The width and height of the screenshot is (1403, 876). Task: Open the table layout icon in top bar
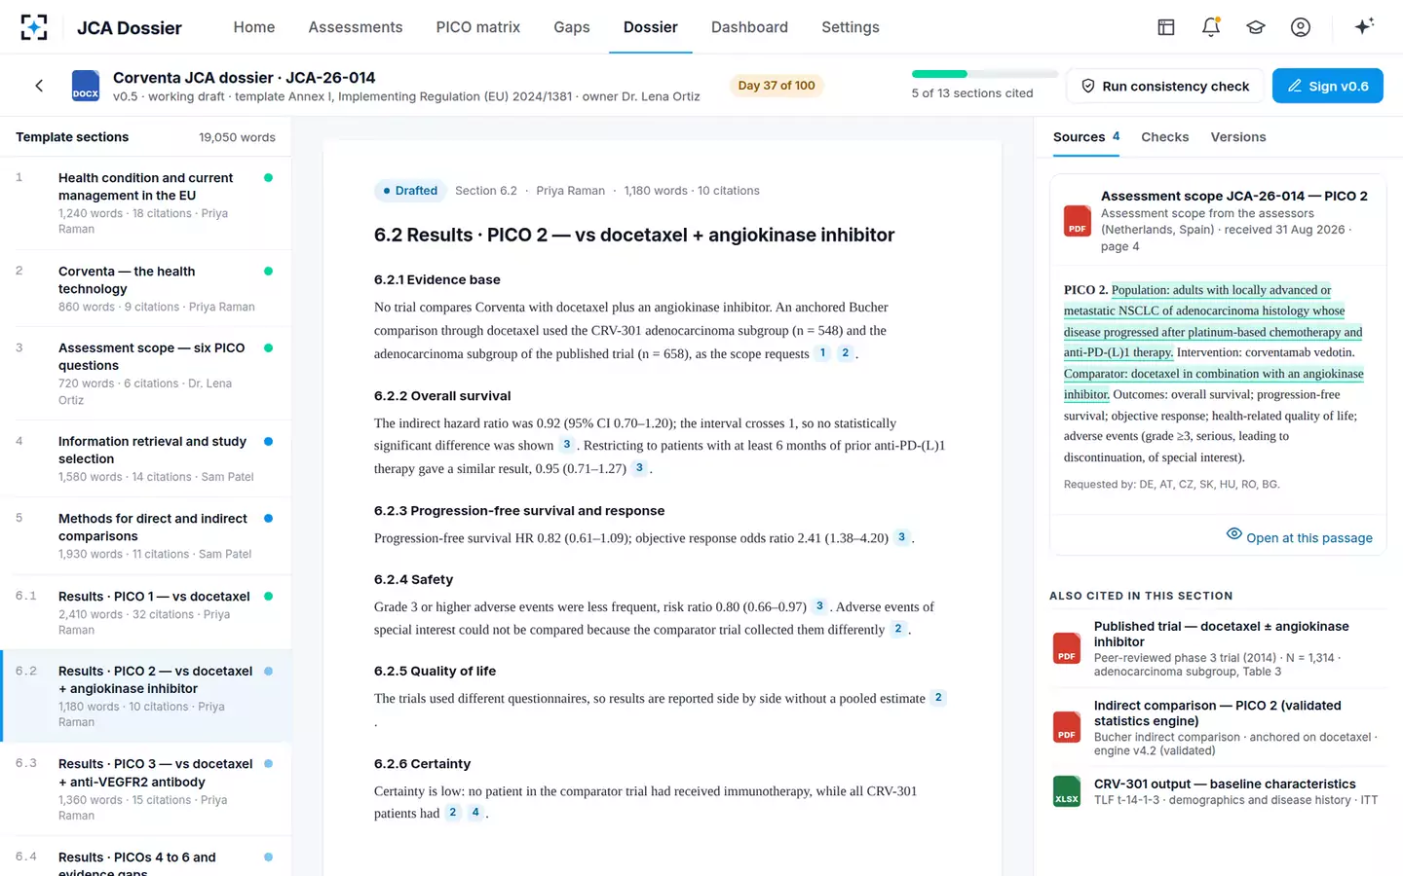pyautogui.click(x=1166, y=27)
